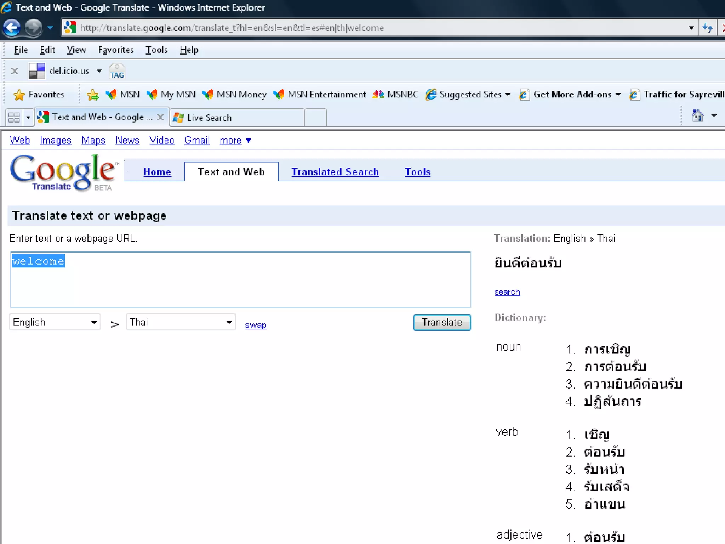725x544 pixels.
Task: Click the browser Back arrow button
Action: [x=12, y=28]
